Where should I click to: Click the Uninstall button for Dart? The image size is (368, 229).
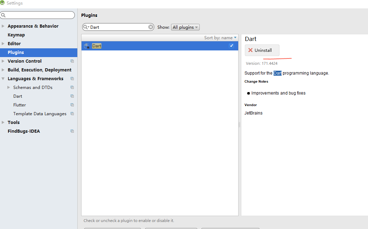coord(262,50)
